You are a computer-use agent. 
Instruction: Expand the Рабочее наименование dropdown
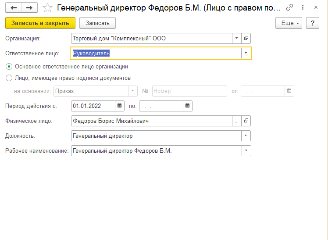(x=246, y=150)
